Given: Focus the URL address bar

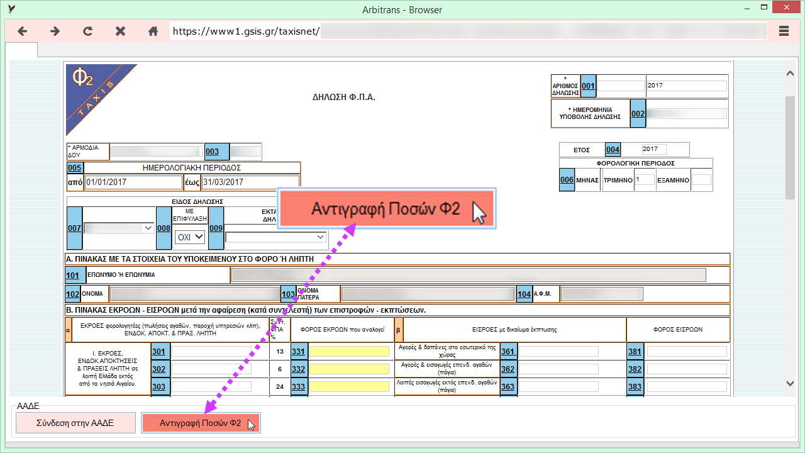Looking at the screenshot, I should (x=469, y=31).
